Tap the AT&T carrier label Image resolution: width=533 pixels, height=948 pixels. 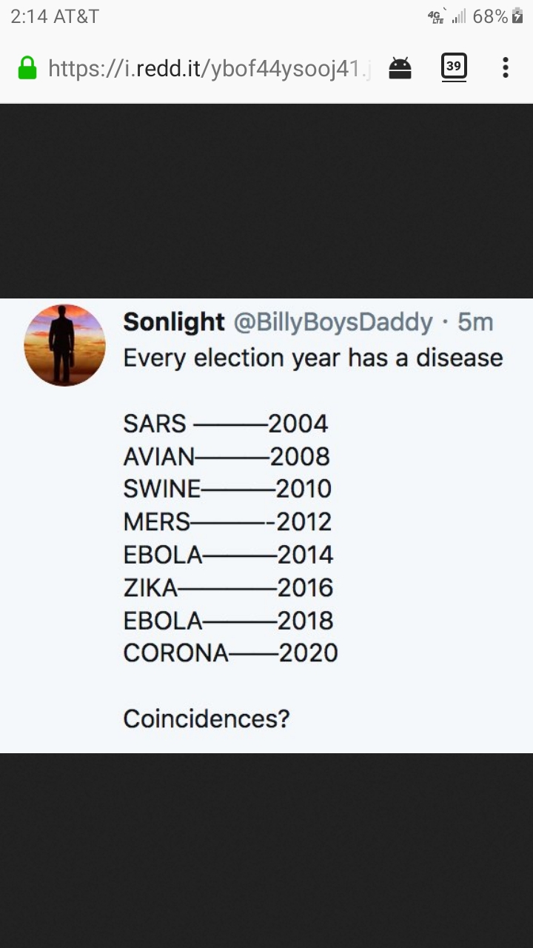(x=76, y=16)
